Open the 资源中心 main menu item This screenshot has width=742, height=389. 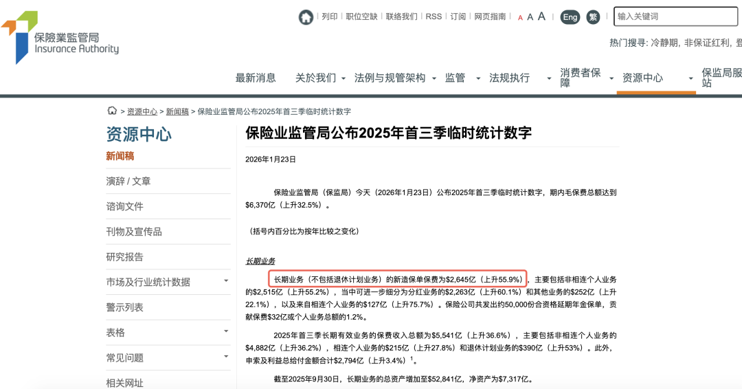coord(642,78)
